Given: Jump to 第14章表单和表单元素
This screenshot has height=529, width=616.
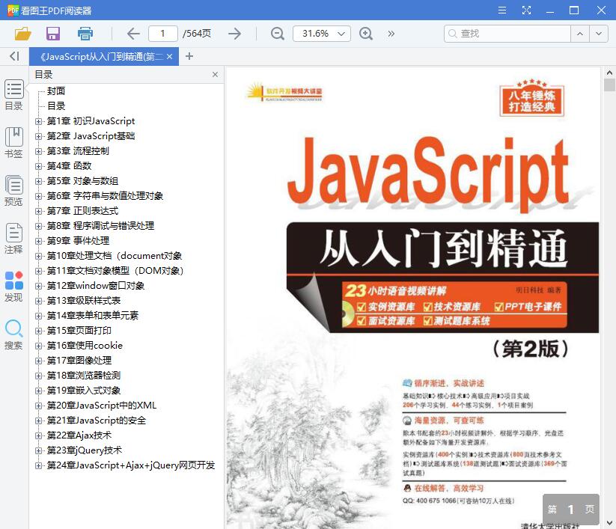Looking at the screenshot, I should click(93, 316).
